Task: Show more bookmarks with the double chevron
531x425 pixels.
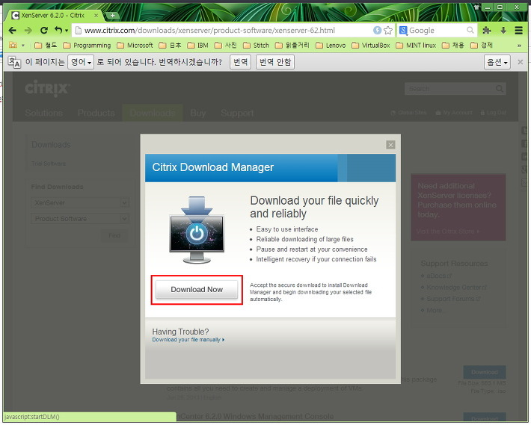Action: 519,46
